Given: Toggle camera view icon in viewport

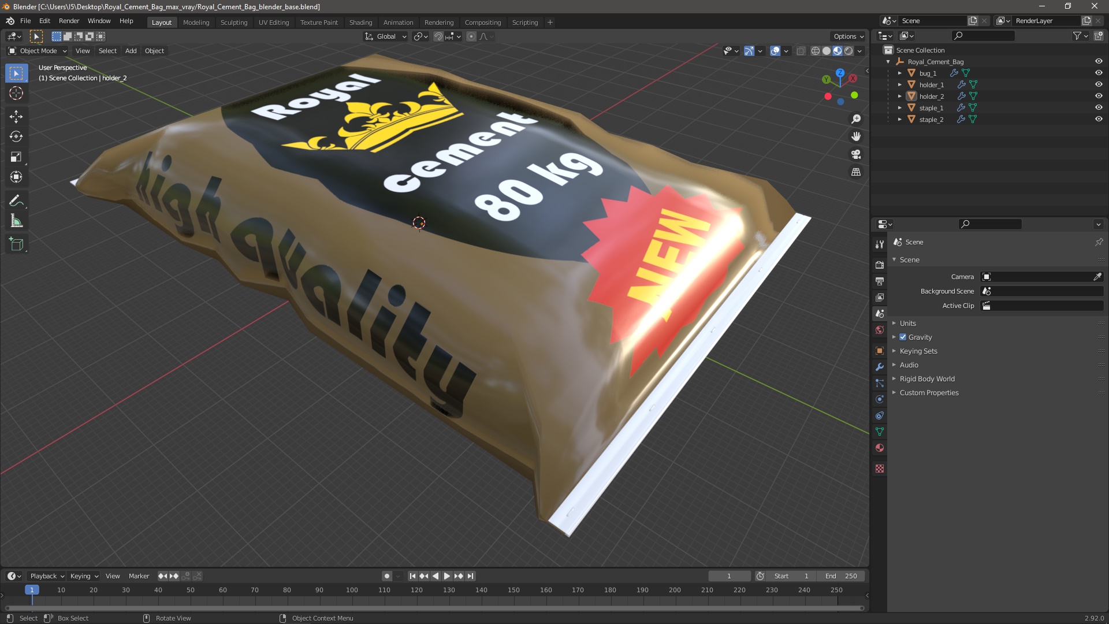Looking at the screenshot, I should point(856,154).
